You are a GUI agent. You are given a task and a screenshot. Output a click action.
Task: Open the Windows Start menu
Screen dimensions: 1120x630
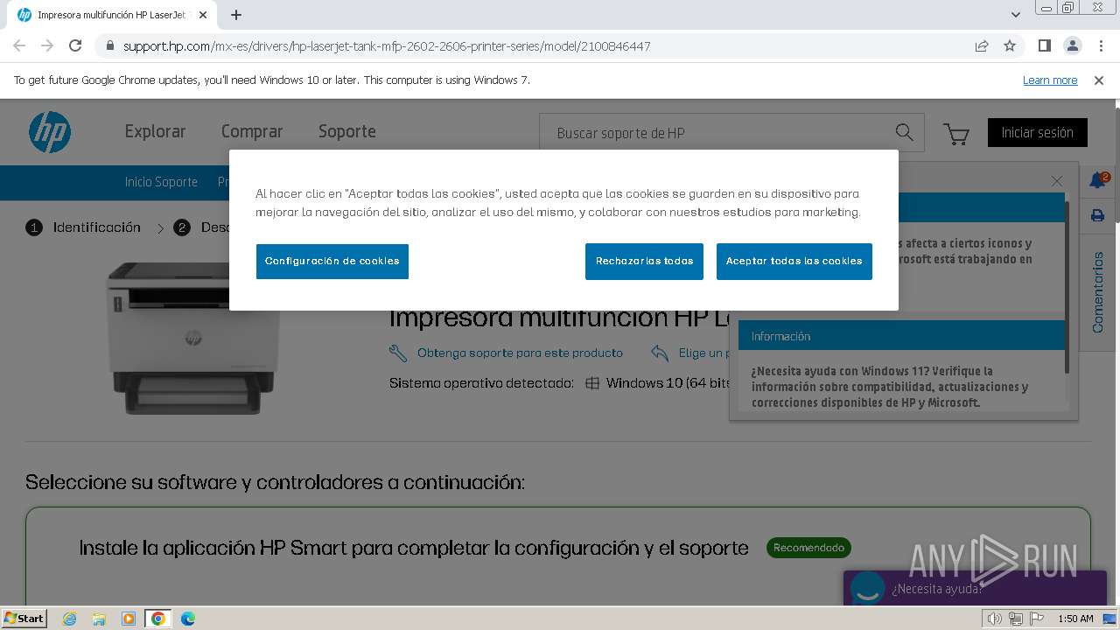24,619
